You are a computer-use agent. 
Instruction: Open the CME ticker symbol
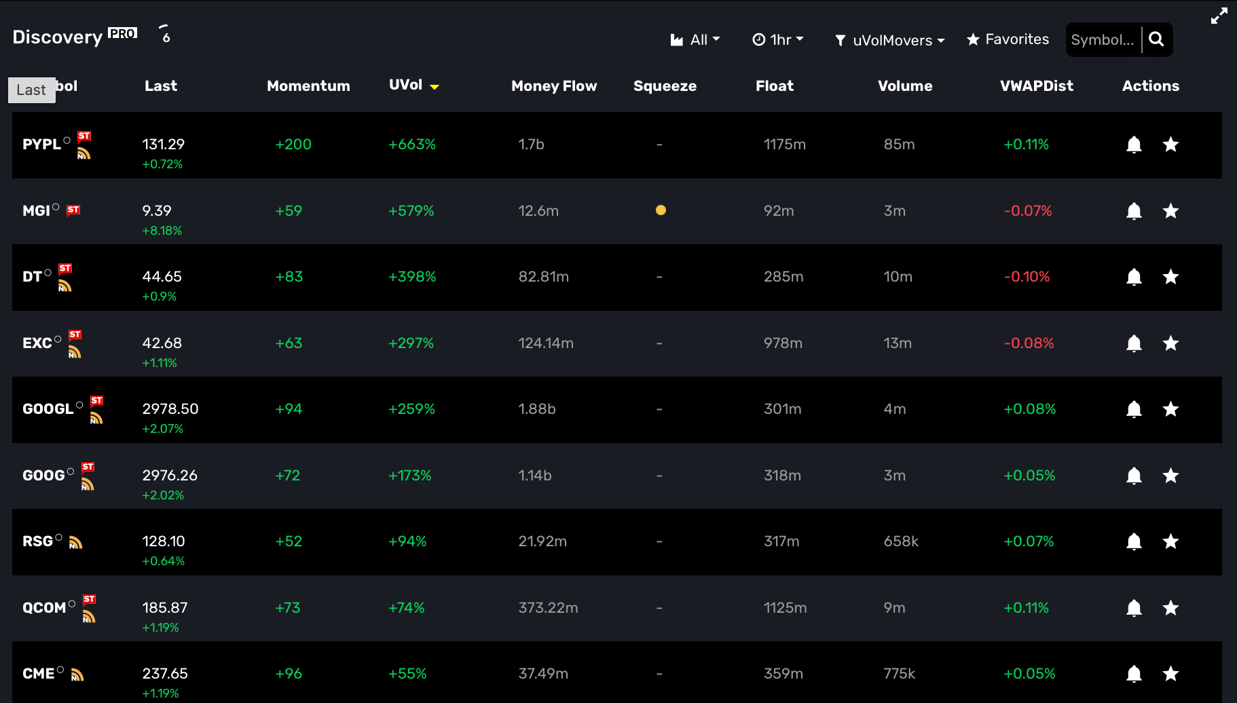pyautogui.click(x=39, y=674)
